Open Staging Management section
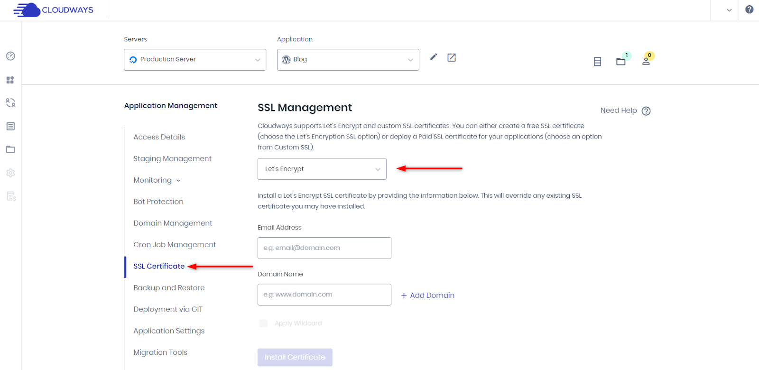Image resolution: width=759 pixels, height=370 pixels. click(172, 158)
